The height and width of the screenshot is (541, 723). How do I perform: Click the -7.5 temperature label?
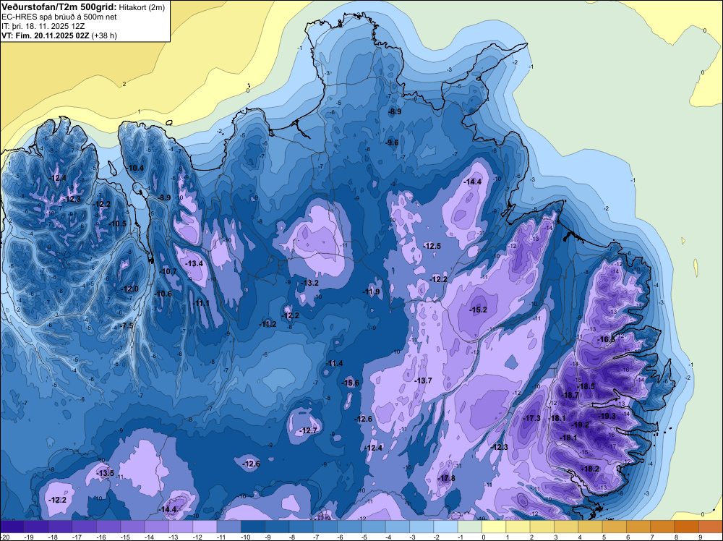click(127, 325)
